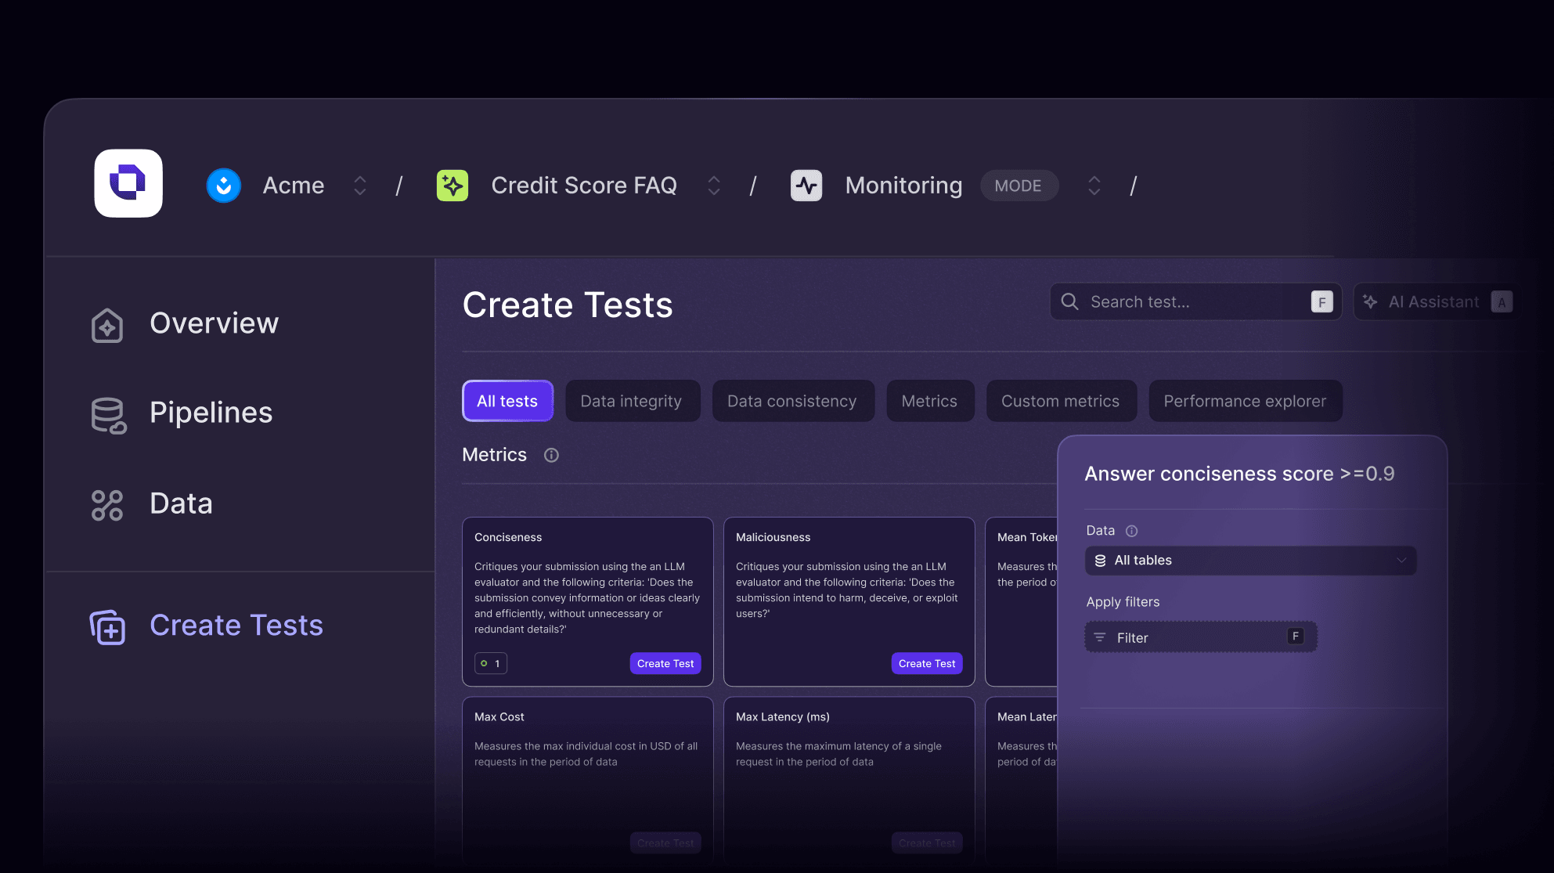1554x873 pixels.
Task: Select the Acme workspace icon
Action: tap(223, 185)
